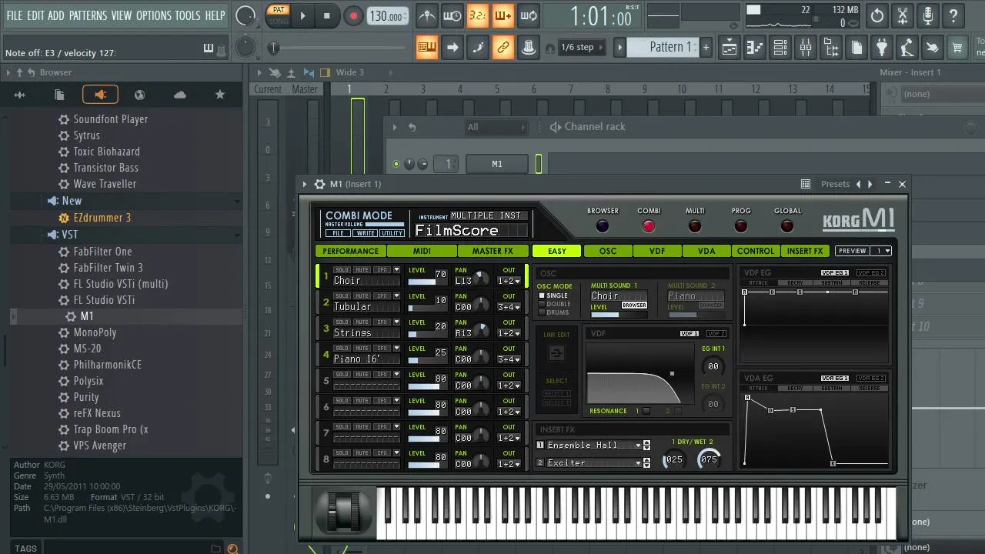Solo the Choir timbre
This screenshot has height=554, width=985.
[x=342, y=270]
